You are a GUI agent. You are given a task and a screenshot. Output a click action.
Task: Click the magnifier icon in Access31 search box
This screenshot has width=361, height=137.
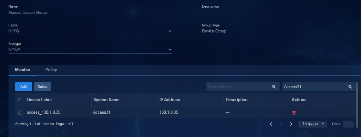click(x=350, y=87)
